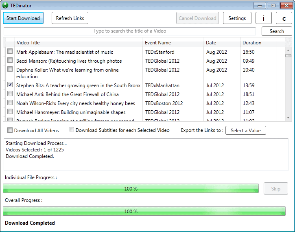Click the video list scrollbar thumb
This screenshot has width=295, height=232.
pyautogui.click(x=288, y=55)
